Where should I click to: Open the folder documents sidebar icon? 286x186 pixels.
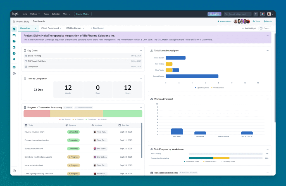tap(14, 41)
